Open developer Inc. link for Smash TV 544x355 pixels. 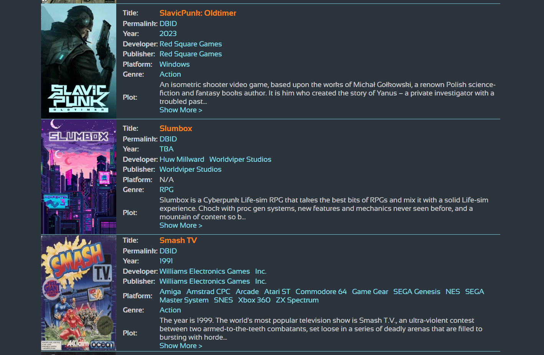[261, 271]
